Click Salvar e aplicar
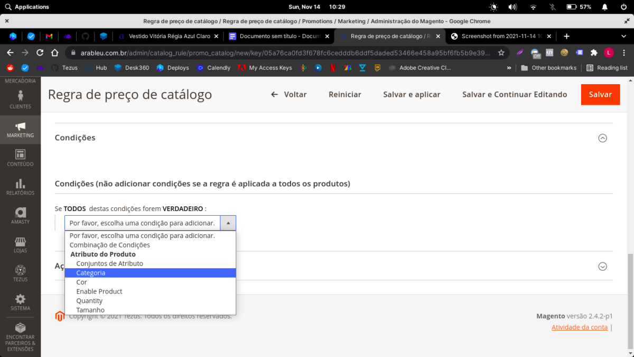Screen dimensions: 634x357 coord(412,94)
